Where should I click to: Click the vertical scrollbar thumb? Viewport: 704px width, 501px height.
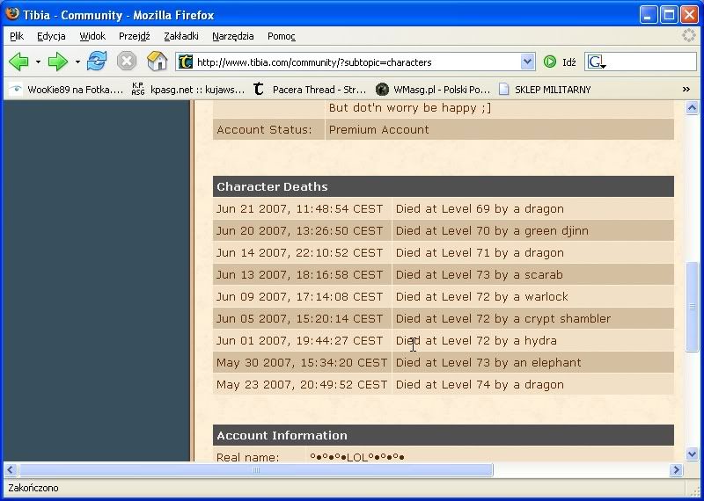[x=692, y=307]
